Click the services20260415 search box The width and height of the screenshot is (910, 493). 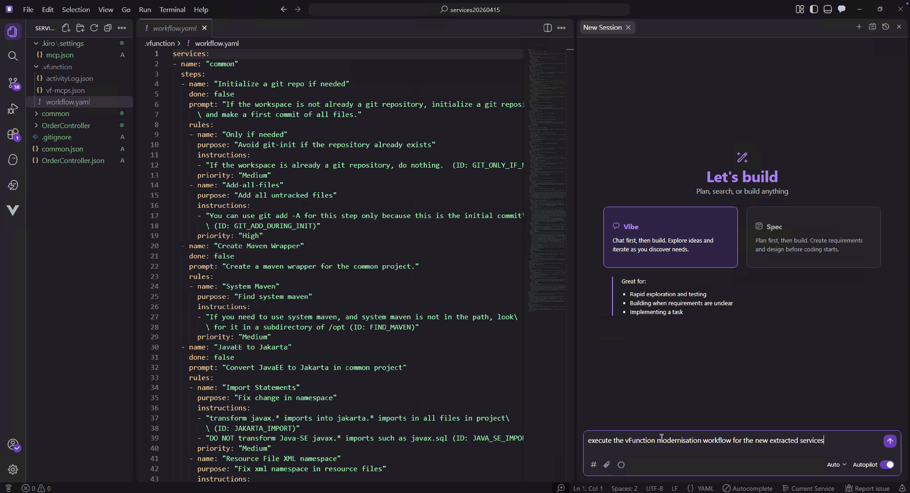click(x=469, y=9)
